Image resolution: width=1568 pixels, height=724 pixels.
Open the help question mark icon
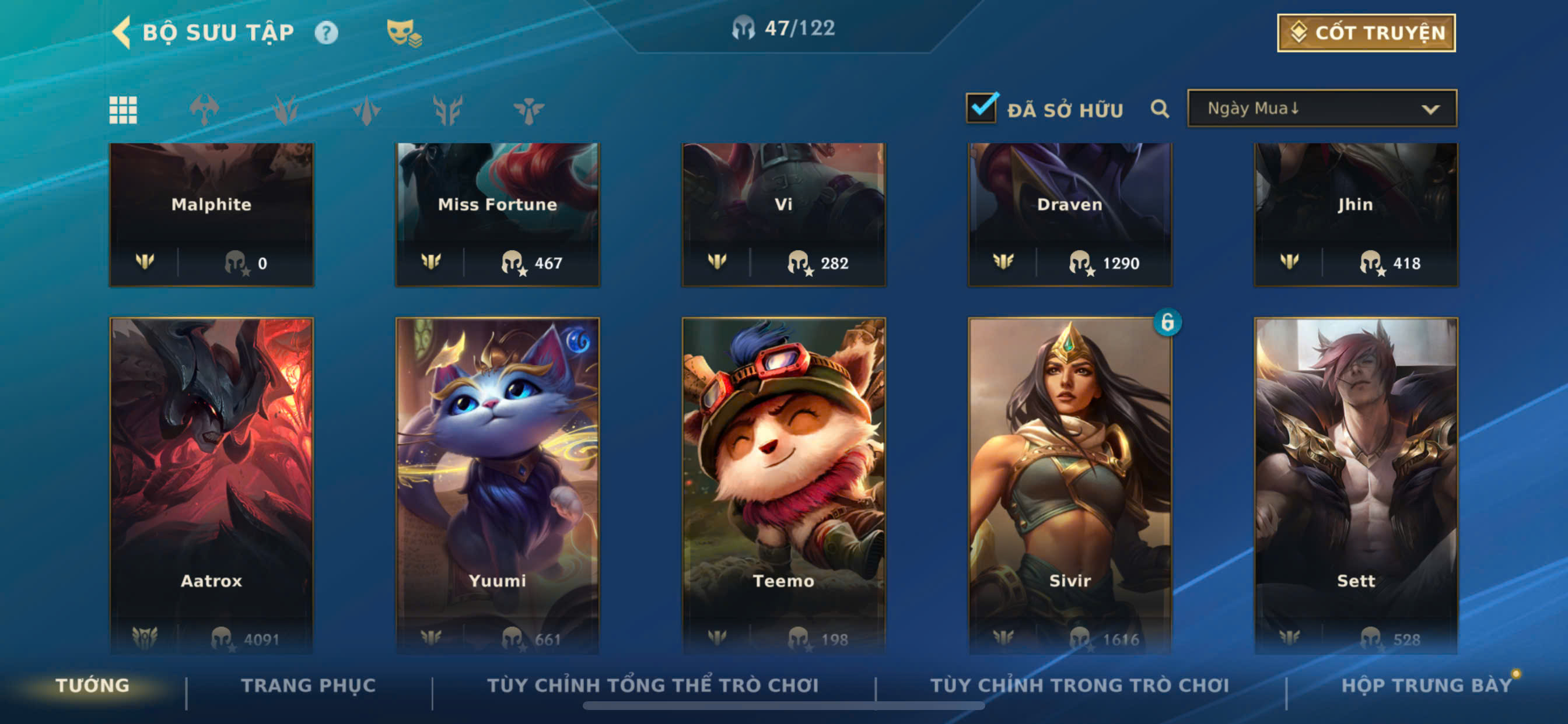[325, 33]
